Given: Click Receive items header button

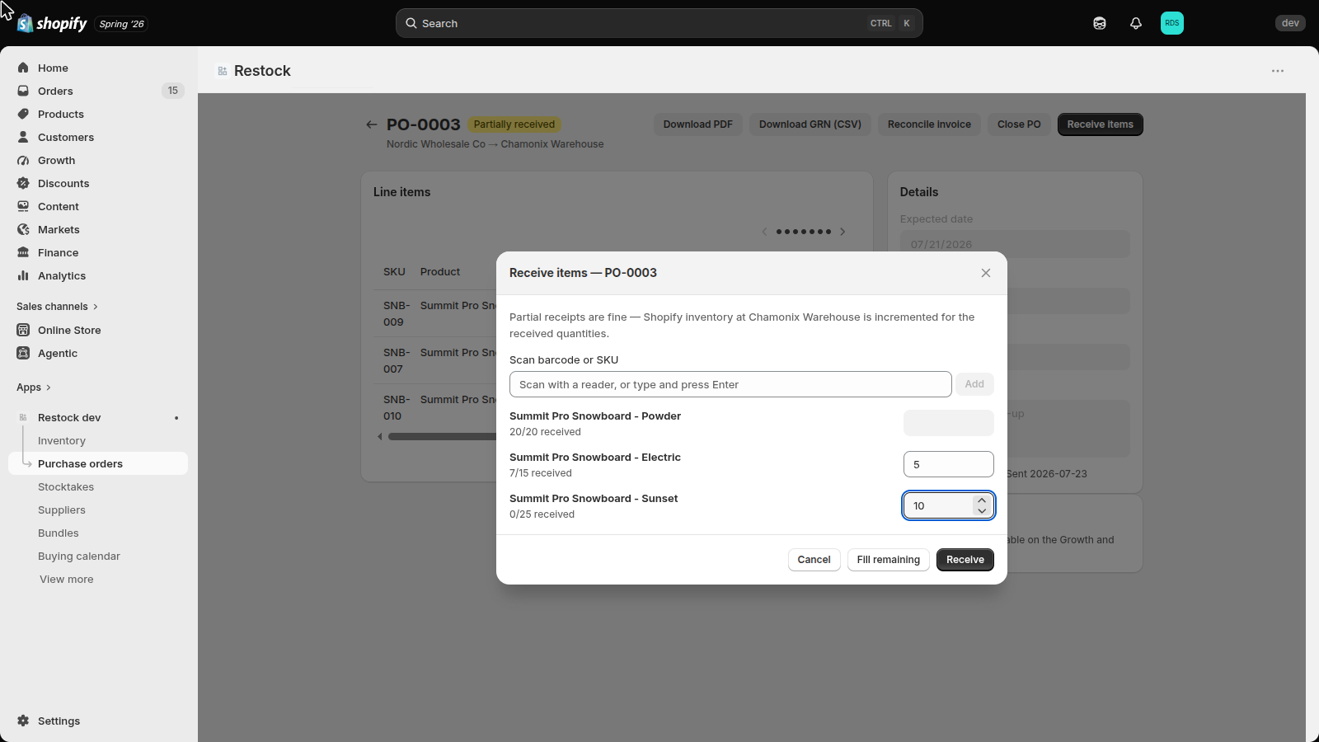Looking at the screenshot, I should (x=1101, y=124).
